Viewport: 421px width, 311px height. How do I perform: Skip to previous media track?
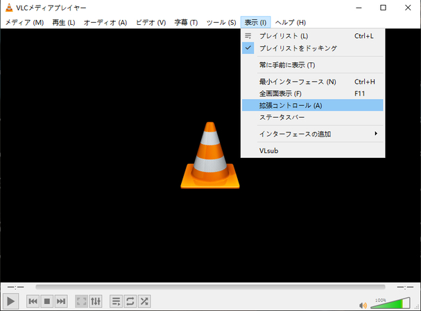coord(33,301)
